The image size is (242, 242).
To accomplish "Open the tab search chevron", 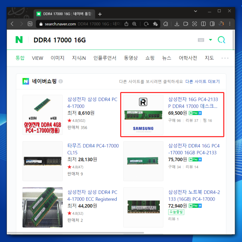I will tap(195, 11).
